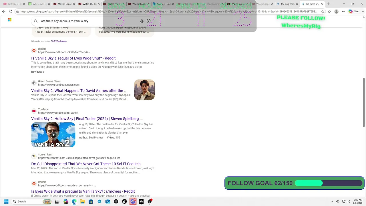This screenshot has width=366, height=206.
Task: Click the 'Aug 10, 2024' video date
Action: click(x=87, y=124)
